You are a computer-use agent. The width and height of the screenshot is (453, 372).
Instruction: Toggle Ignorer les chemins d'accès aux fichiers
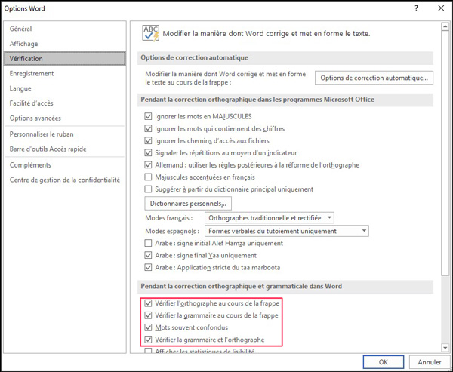(x=148, y=140)
